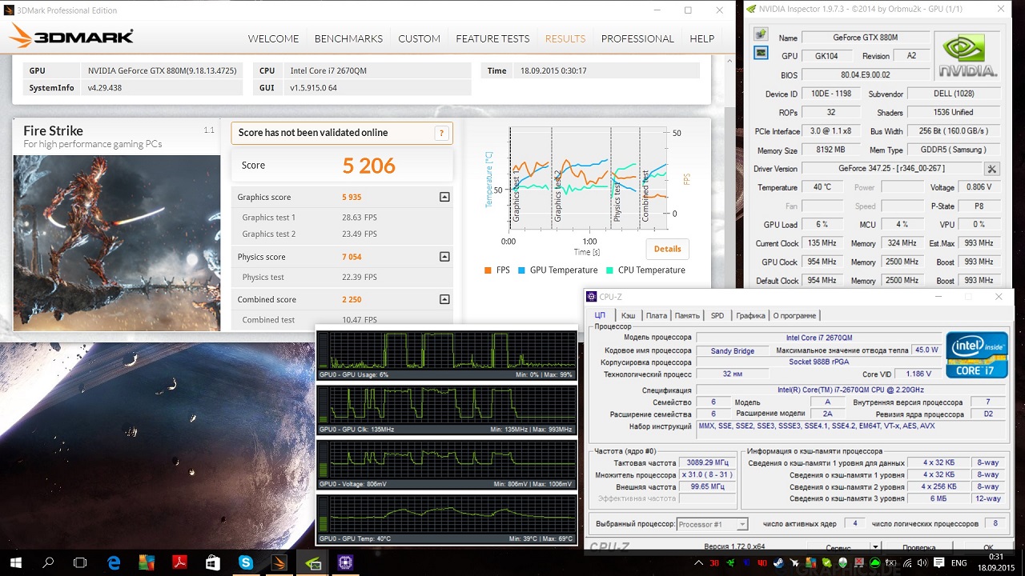
Task: Open the Windows Start menu
Action: click(x=16, y=562)
